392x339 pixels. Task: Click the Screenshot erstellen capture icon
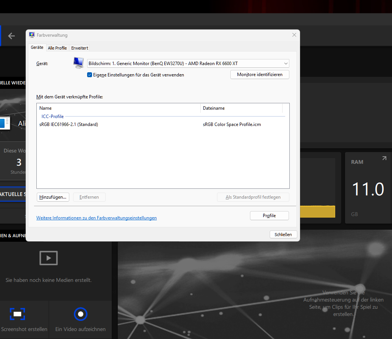coord(17,314)
